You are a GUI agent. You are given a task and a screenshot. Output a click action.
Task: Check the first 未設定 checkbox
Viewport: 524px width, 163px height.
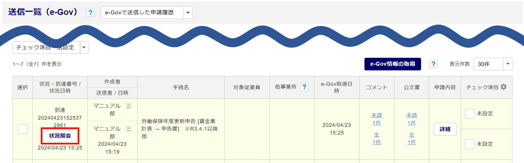470,114
